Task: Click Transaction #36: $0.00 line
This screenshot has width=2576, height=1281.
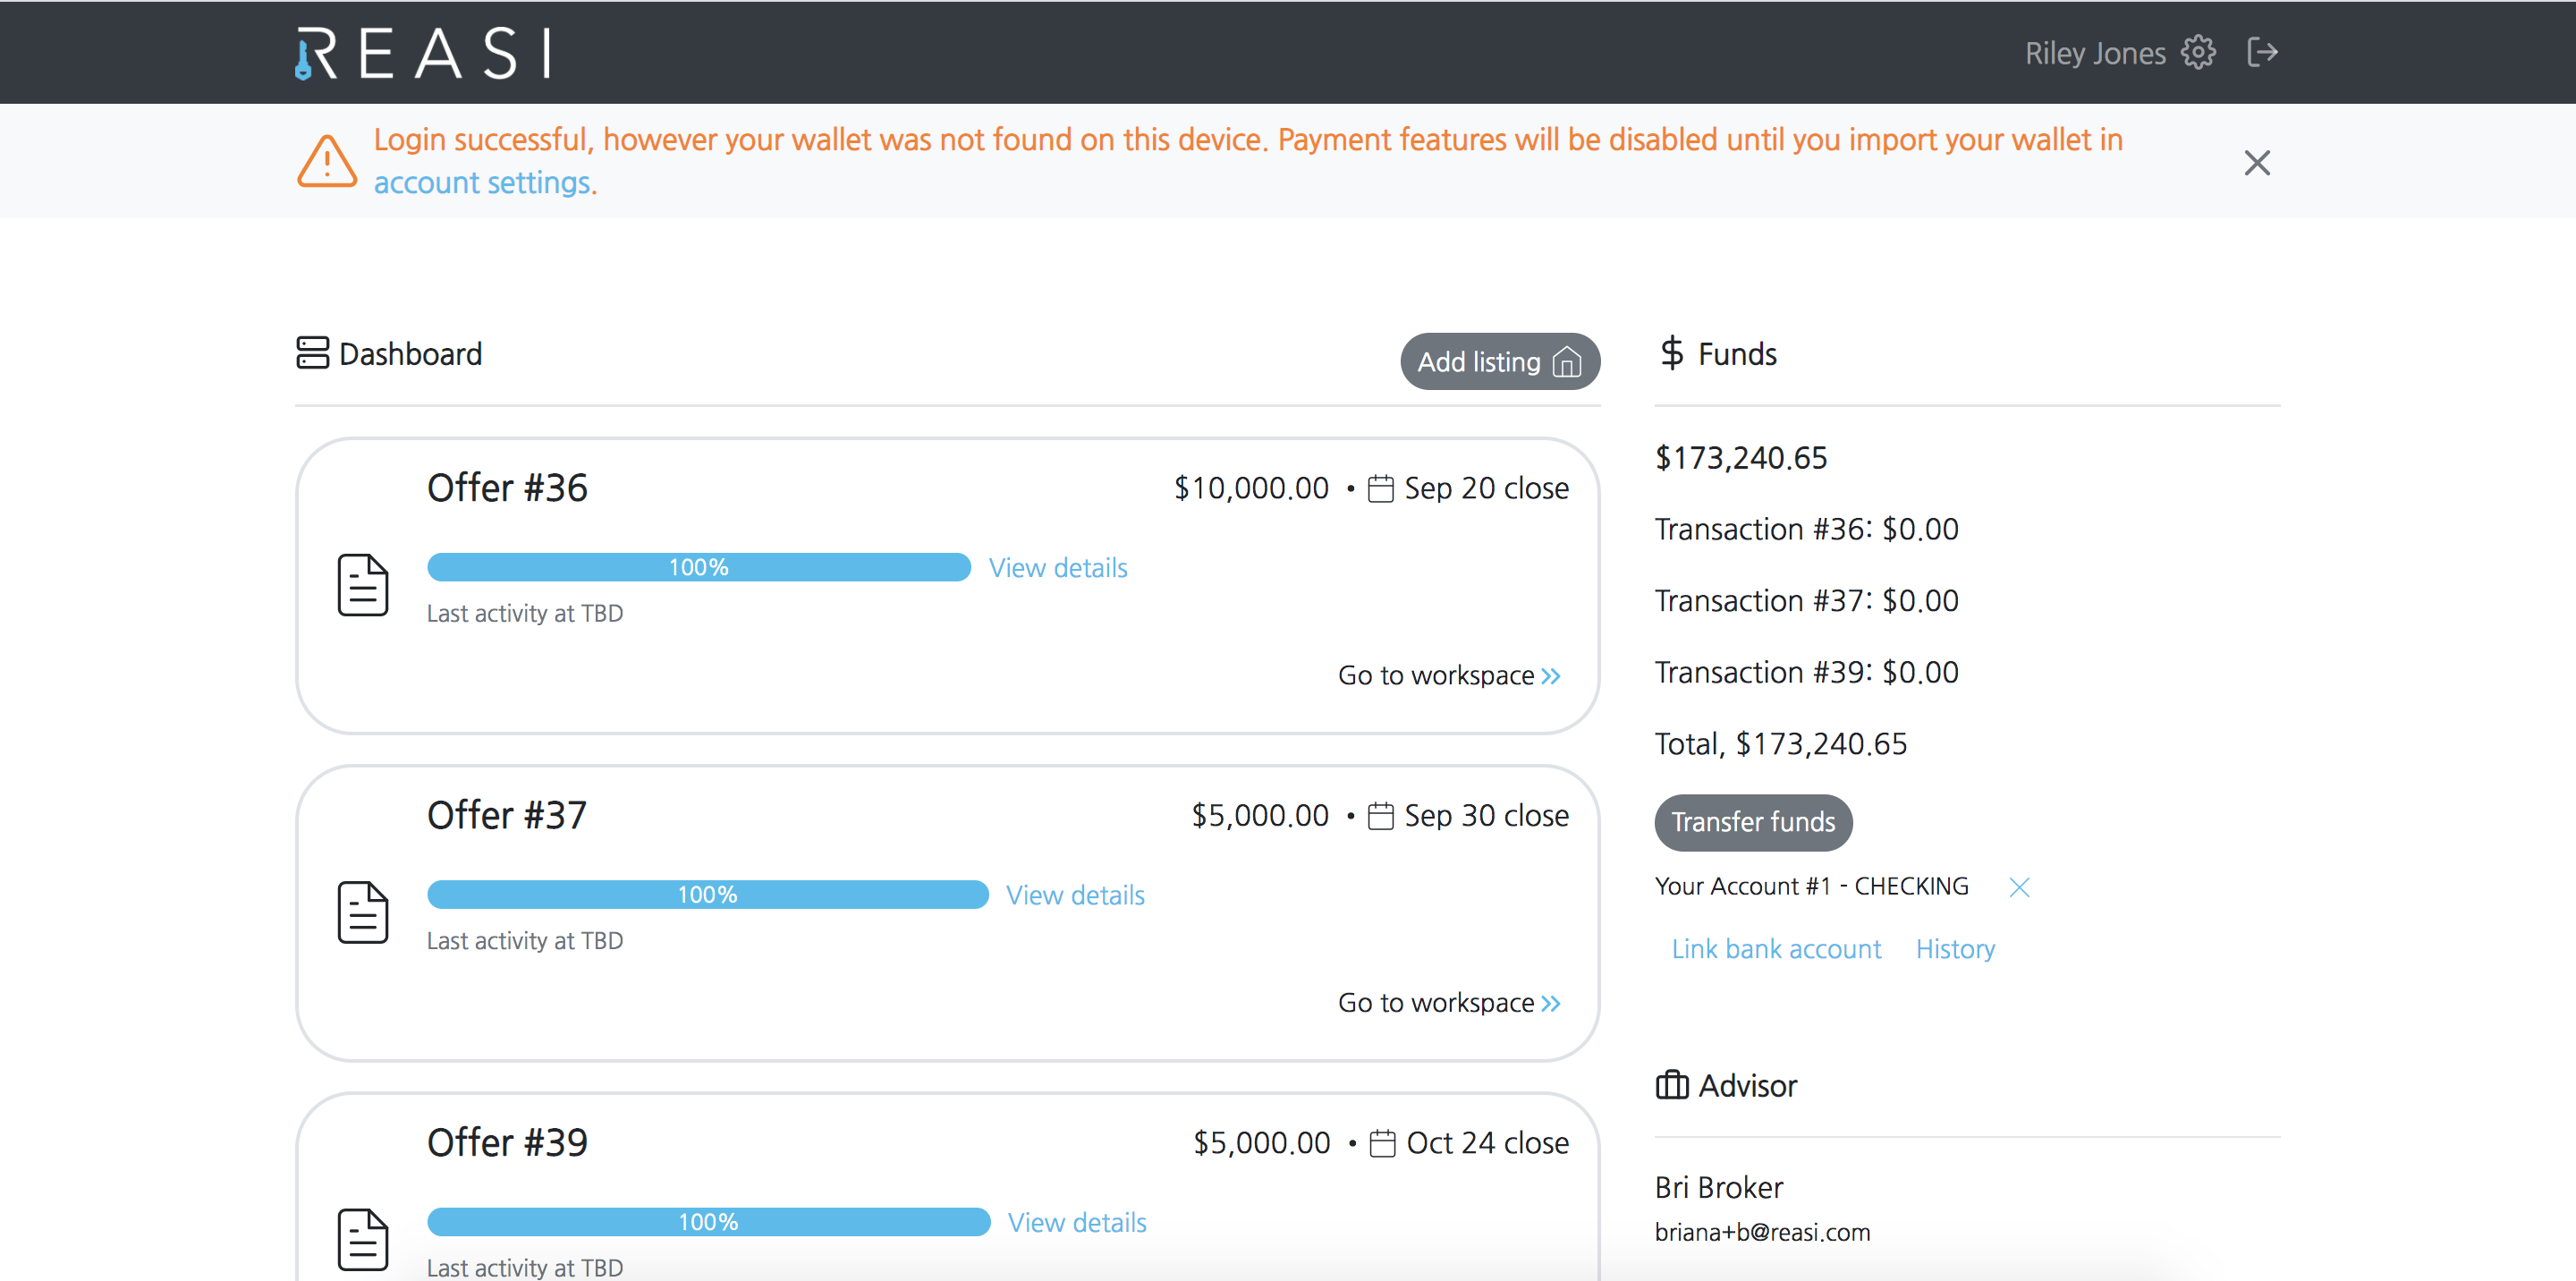Action: tap(1806, 529)
